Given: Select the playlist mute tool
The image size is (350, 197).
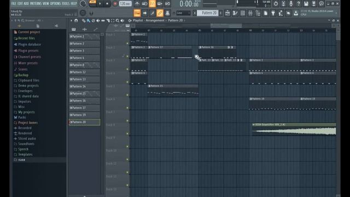Looking at the screenshot, I should click(x=98, y=21).
